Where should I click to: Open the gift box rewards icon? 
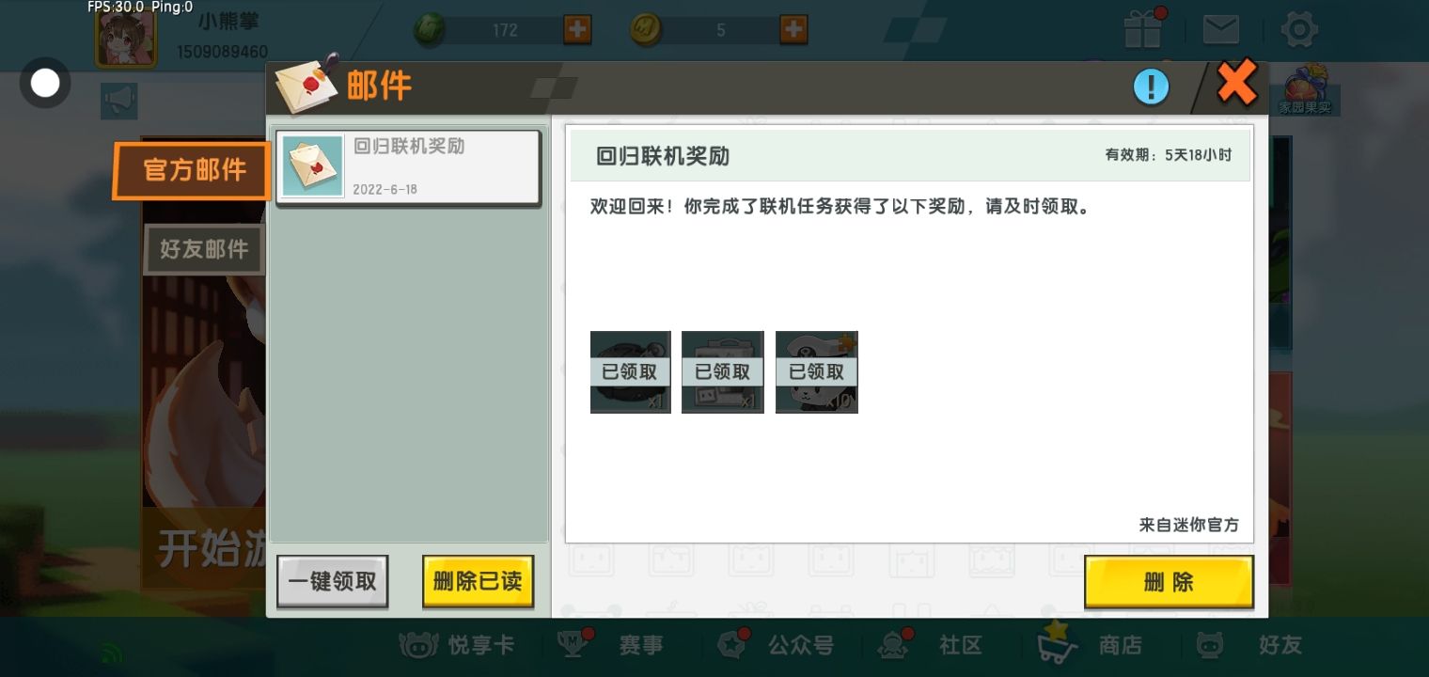(x=1143, y=30)
